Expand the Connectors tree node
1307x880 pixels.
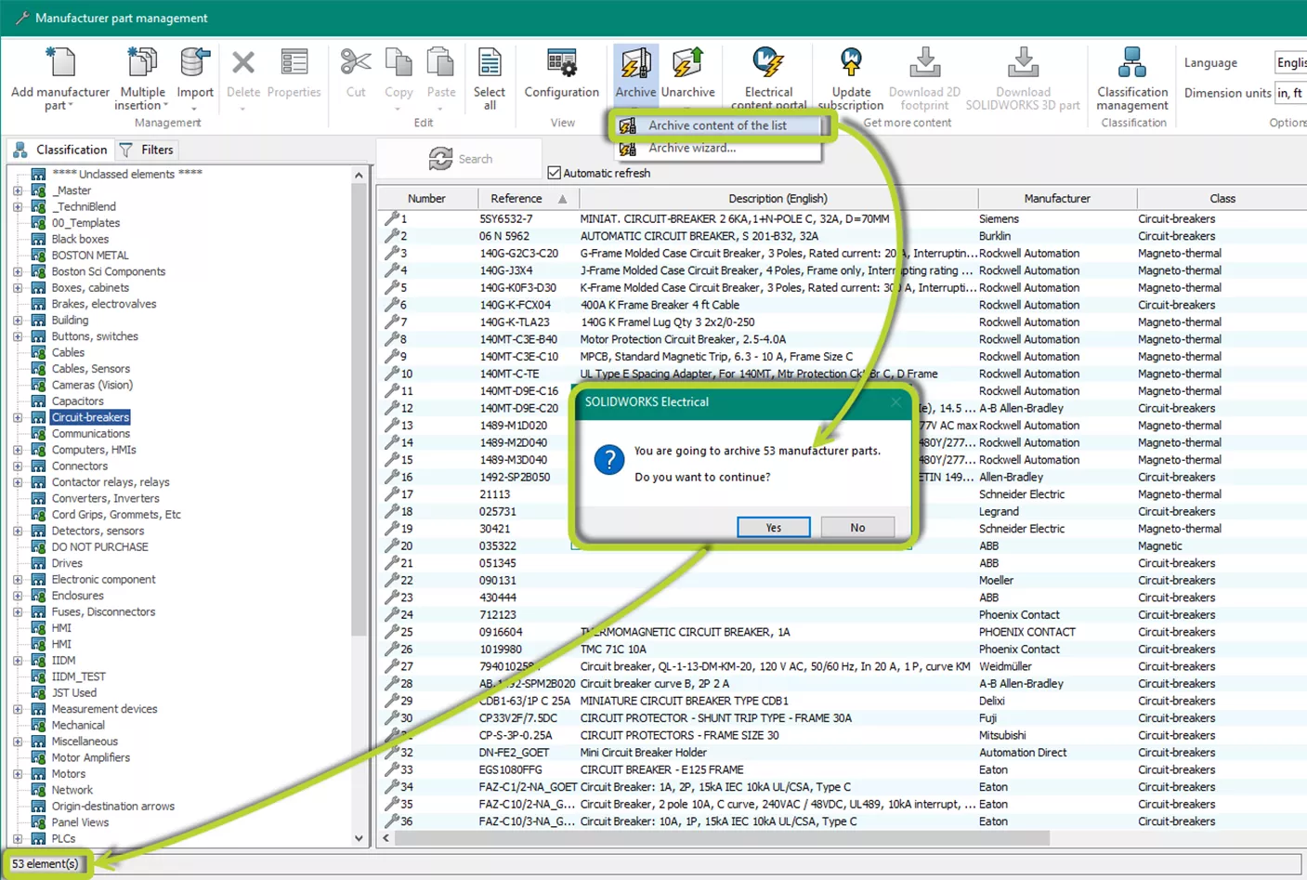(x=18, y=466)
